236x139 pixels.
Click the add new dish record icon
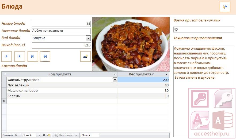click(86, 56)
